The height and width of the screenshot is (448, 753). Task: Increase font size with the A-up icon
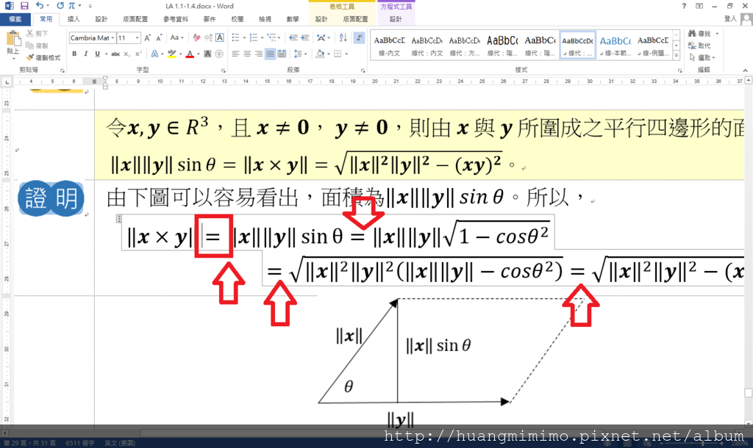click(147, 38)
